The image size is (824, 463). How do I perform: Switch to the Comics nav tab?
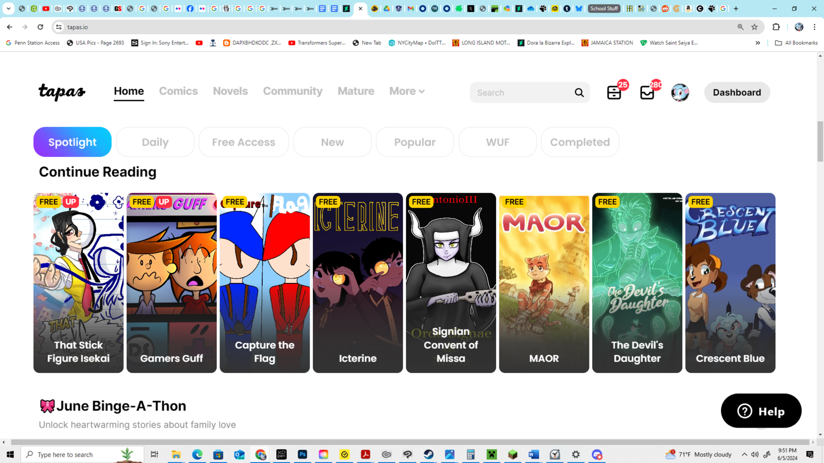(x=178, y=91)
